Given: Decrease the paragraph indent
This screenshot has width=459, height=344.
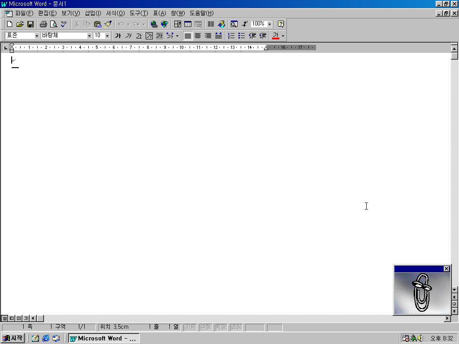Looking at the screenshot, I should click(x=252, y=36).
